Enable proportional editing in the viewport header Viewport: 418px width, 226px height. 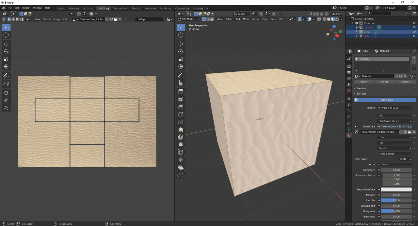tap(274, 13)
